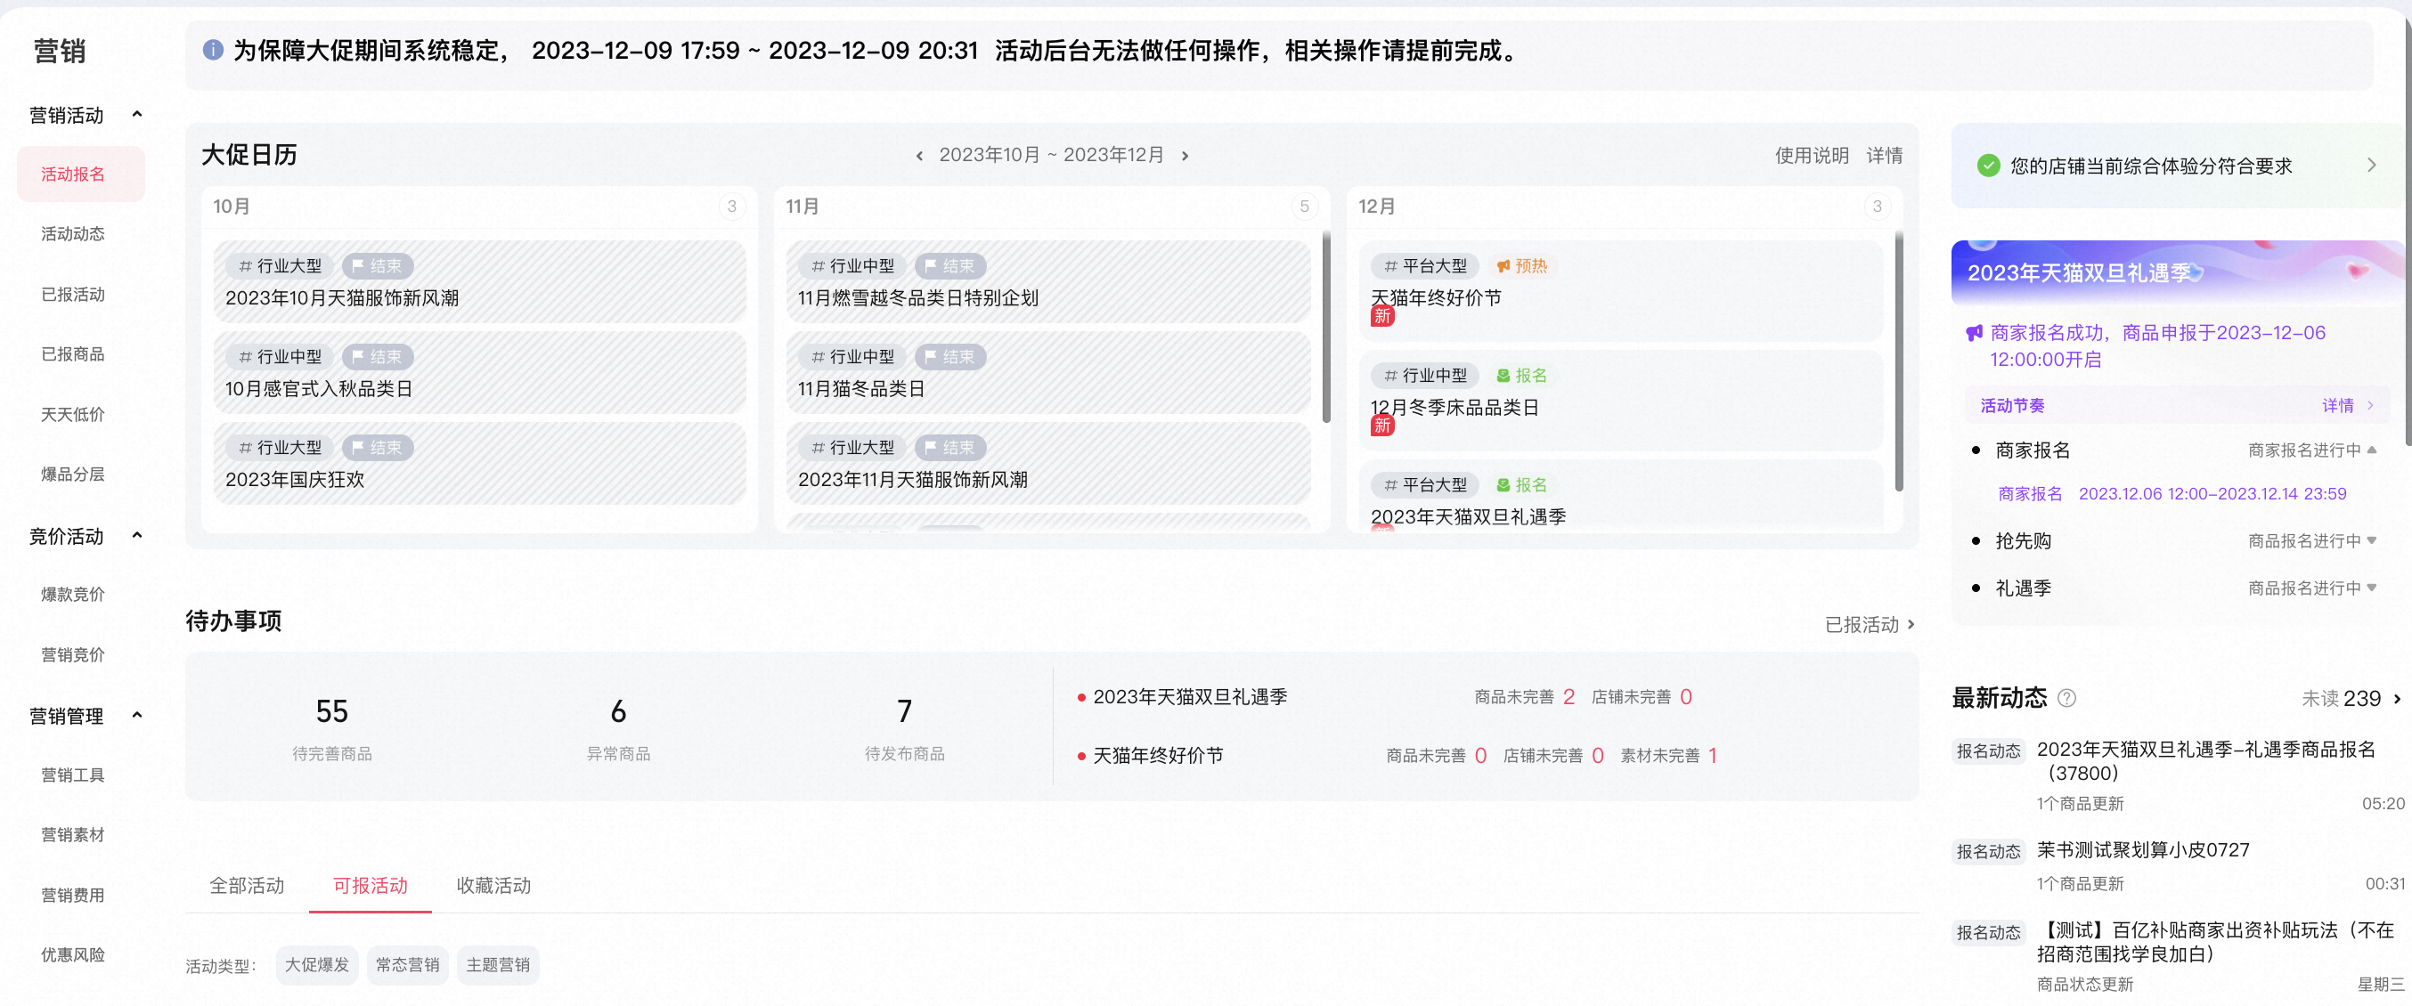Filter by 大促爆发 activity type
Screen dimensions: 2412x1006
317,965
